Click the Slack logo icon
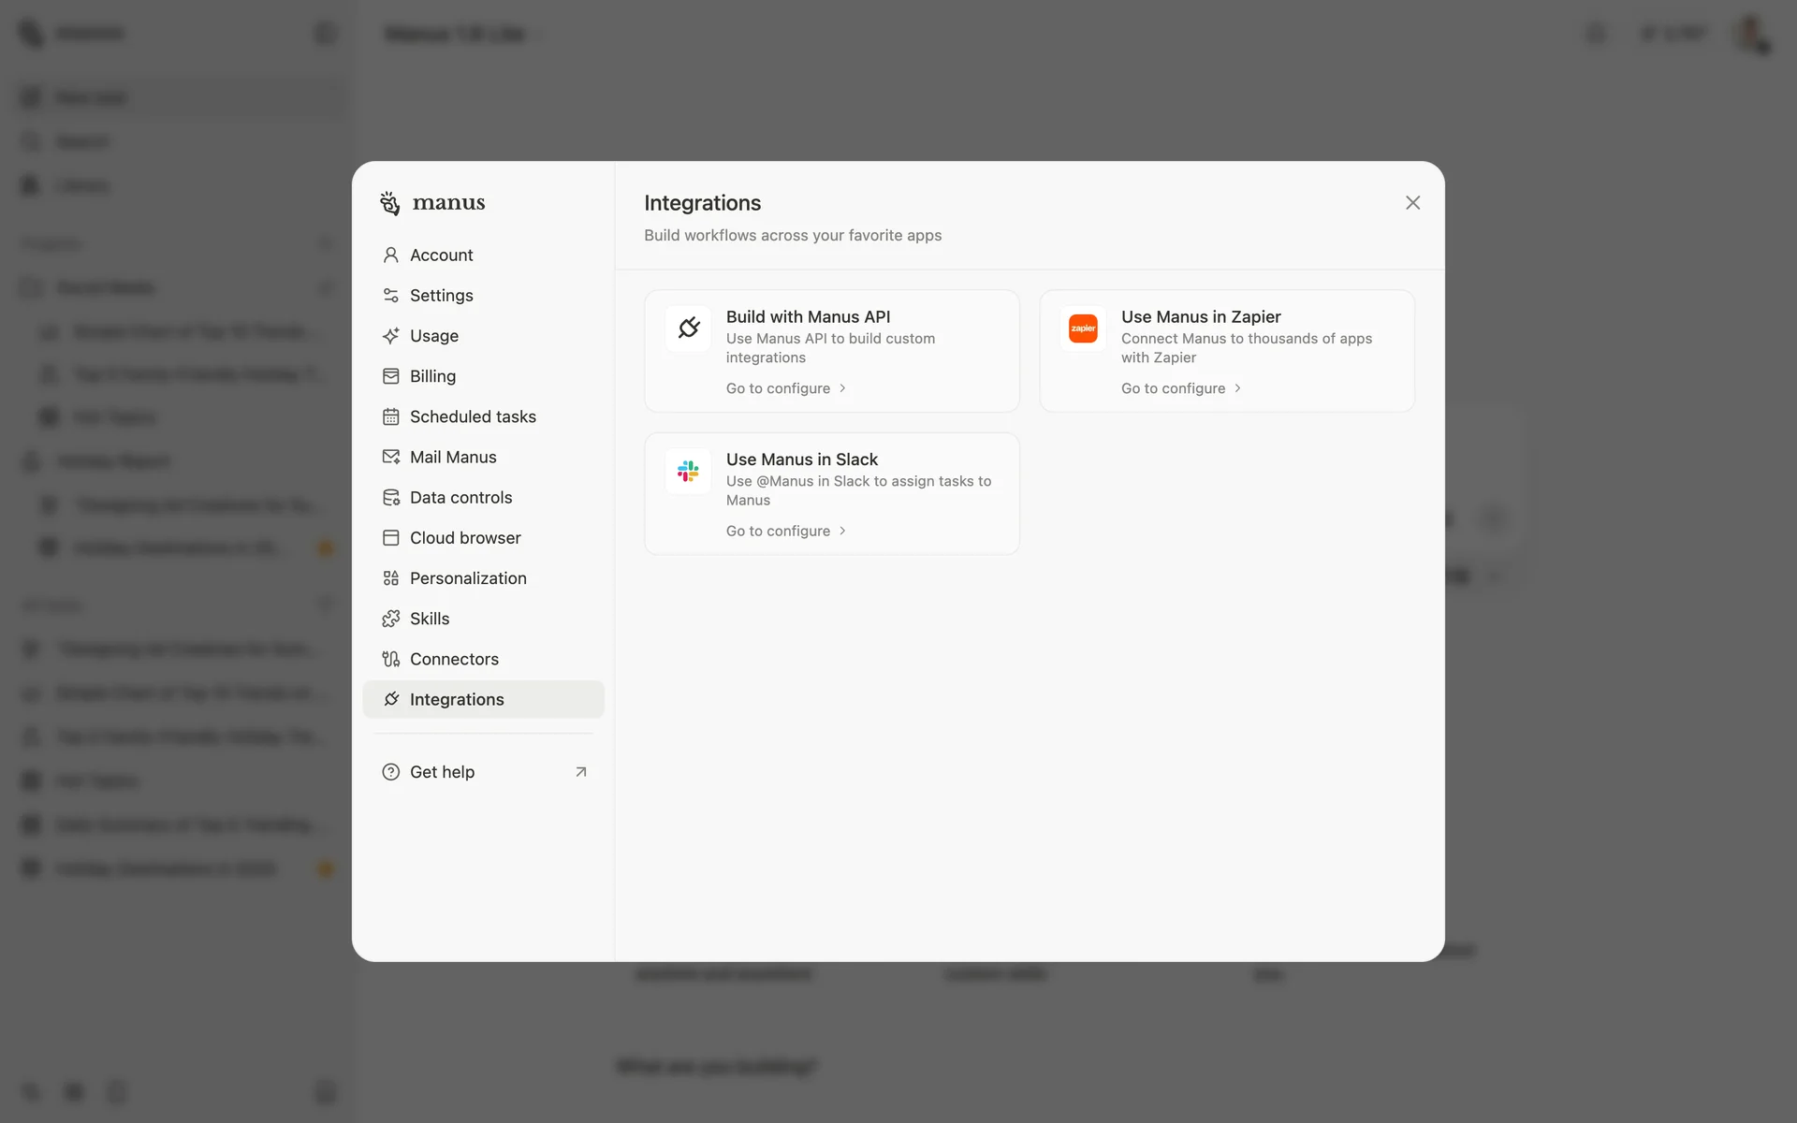This screenshot has height=1123, width=1797. pos(688,471)
